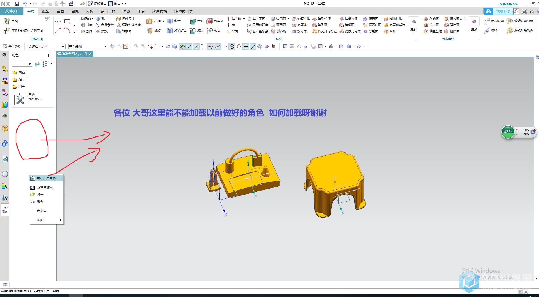Screen dimensions: 539x297
Task: Open the 视图 submenu in the context menu
Action: [x=46, y=220]
